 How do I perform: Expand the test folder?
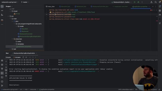tap(10, 49)
